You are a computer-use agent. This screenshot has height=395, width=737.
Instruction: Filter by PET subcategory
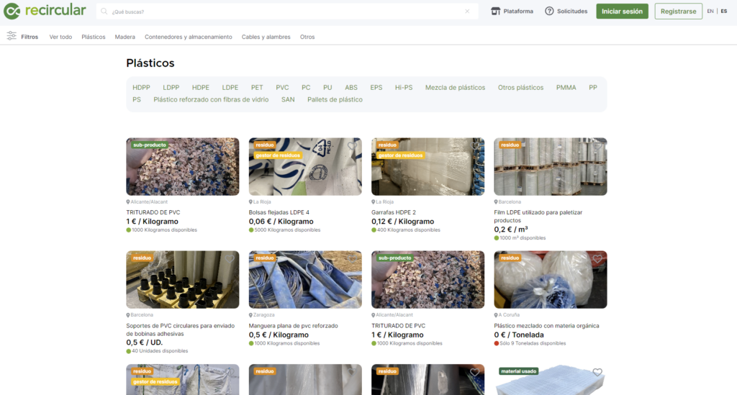(x=257, y=87)
